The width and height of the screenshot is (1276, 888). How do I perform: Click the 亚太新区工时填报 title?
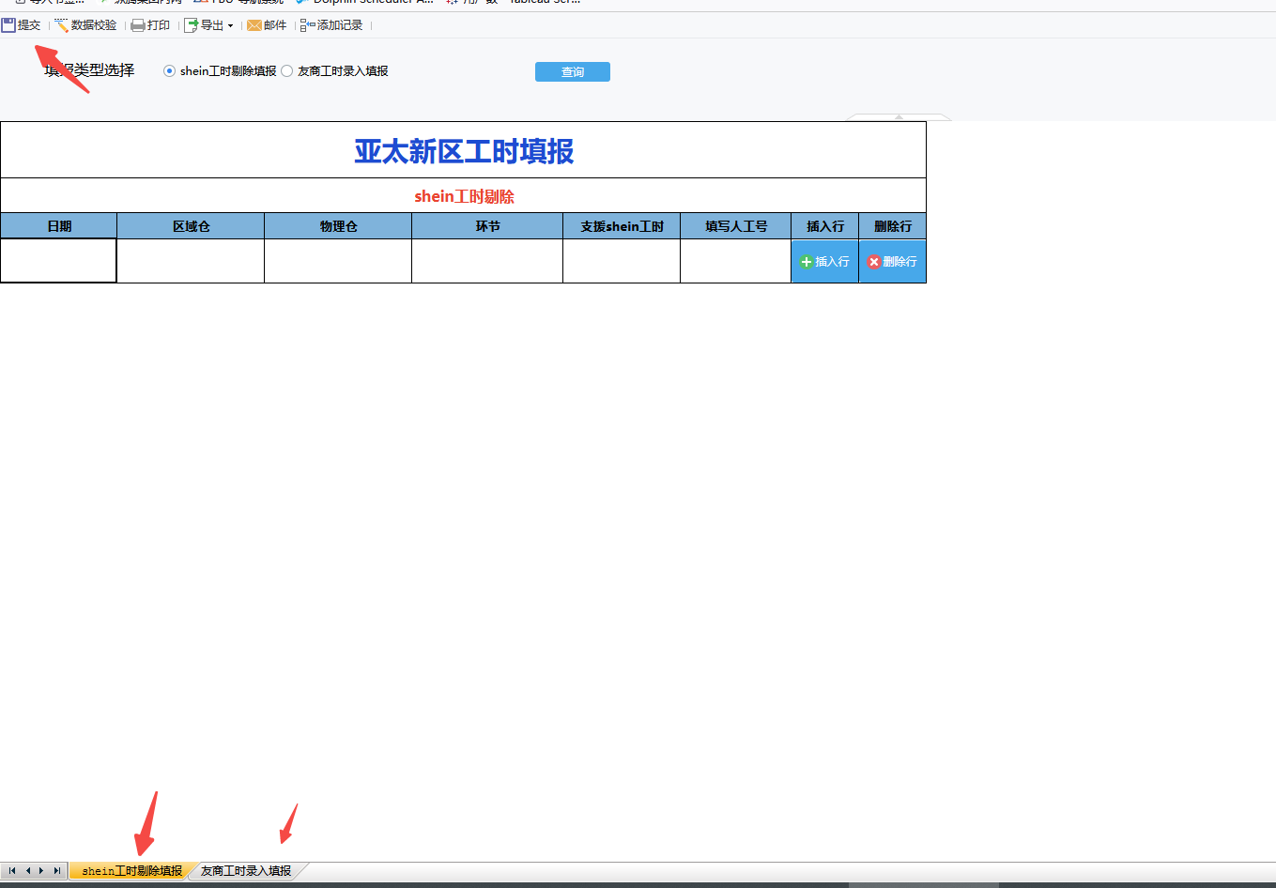[x=464, y=151]
